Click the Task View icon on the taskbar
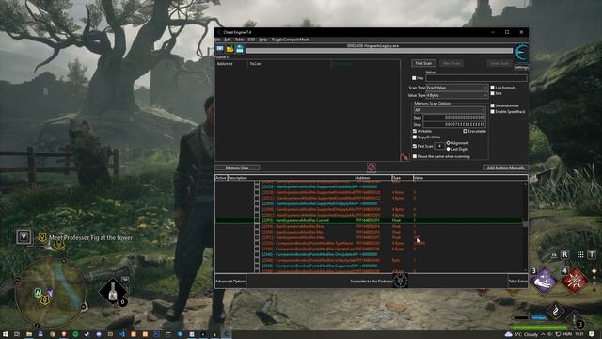This screenshot has height=339, width=602. coord(17,335)
